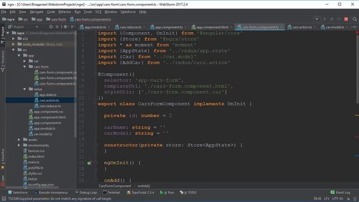
Task: Collapse the redux folder
Action: coord(25,89)
